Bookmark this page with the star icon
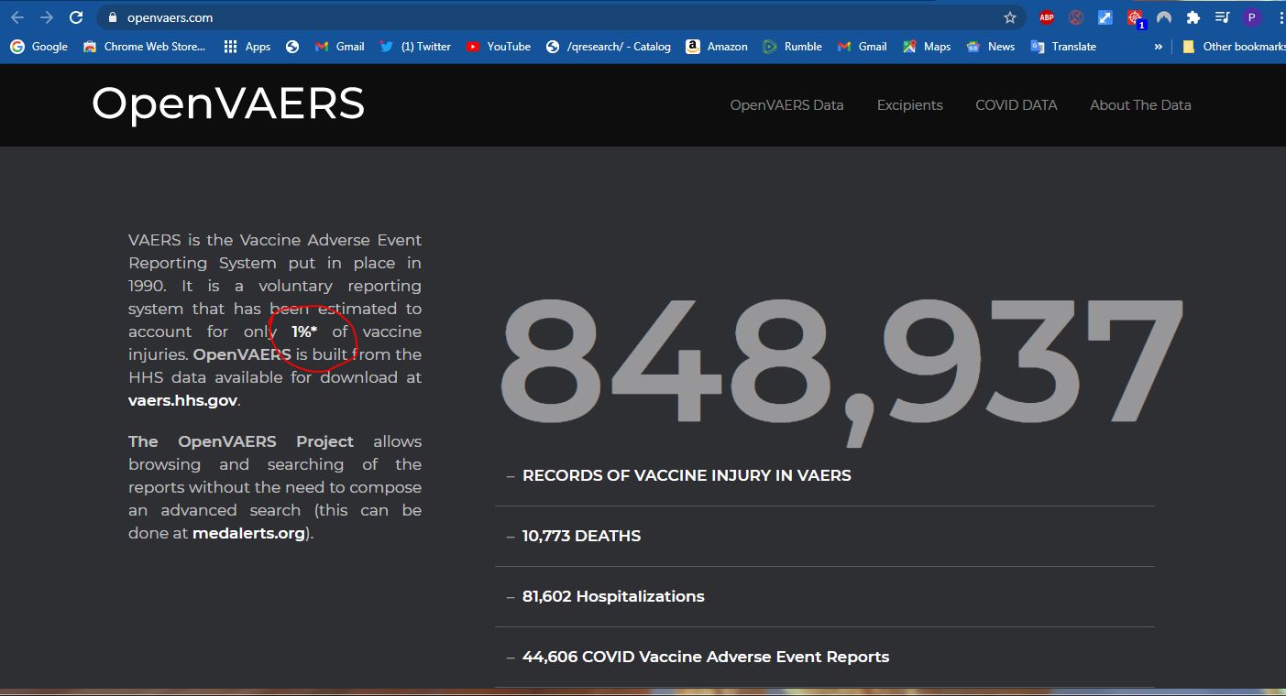1286x696 pixels. [x=1010, y=17]
